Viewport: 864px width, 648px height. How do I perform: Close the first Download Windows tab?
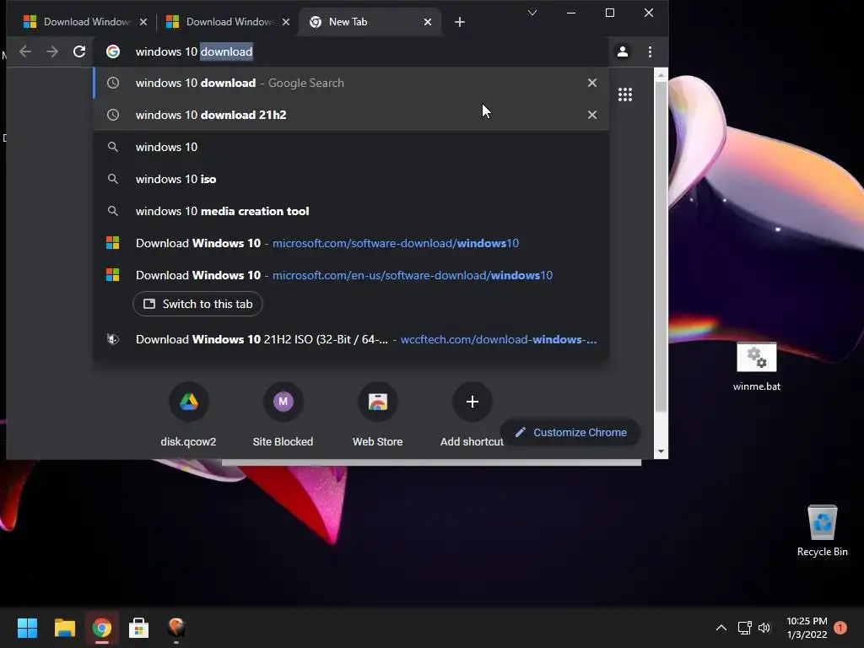tap(143, 22)
